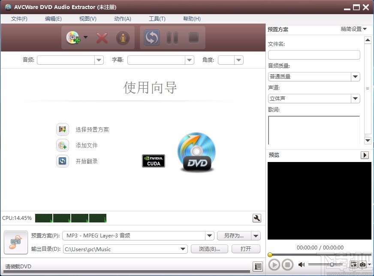Viewport: 374px width, 276px height.
Task: Stop conversion with the square stop icon
Action: pos(193,38)
